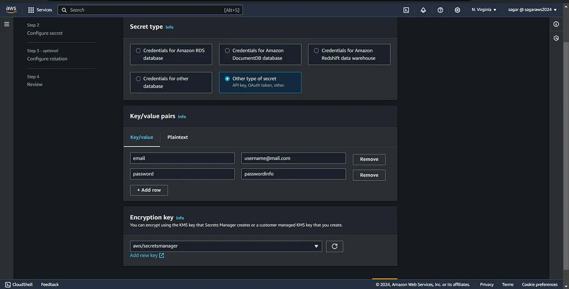Screen dimensions: 569x289
Task: Click the external link icon beside Add new key
Action: click(x=161, y=256)
